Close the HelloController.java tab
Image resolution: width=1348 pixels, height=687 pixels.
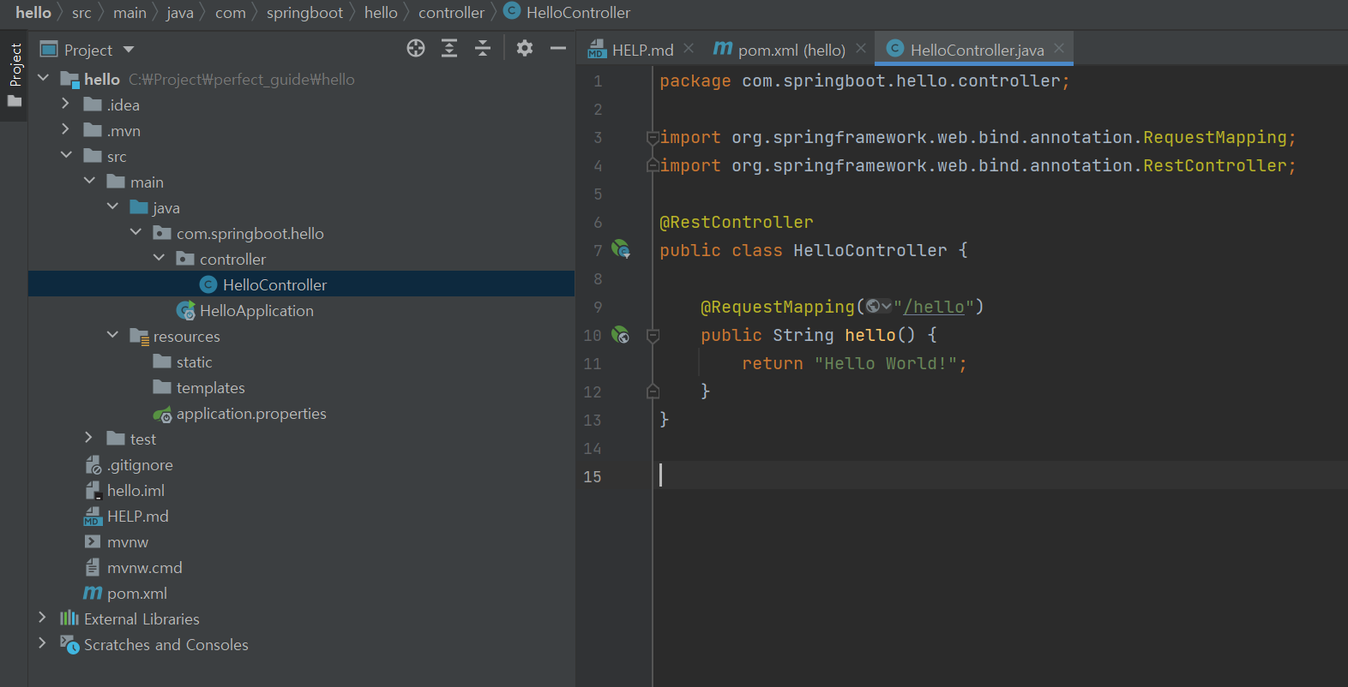coord(1059,48)
